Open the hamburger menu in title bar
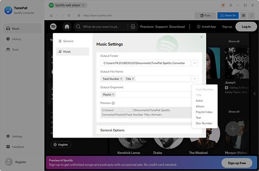The image size is (259, 171). pyautogui.click(x=231, y=5)
